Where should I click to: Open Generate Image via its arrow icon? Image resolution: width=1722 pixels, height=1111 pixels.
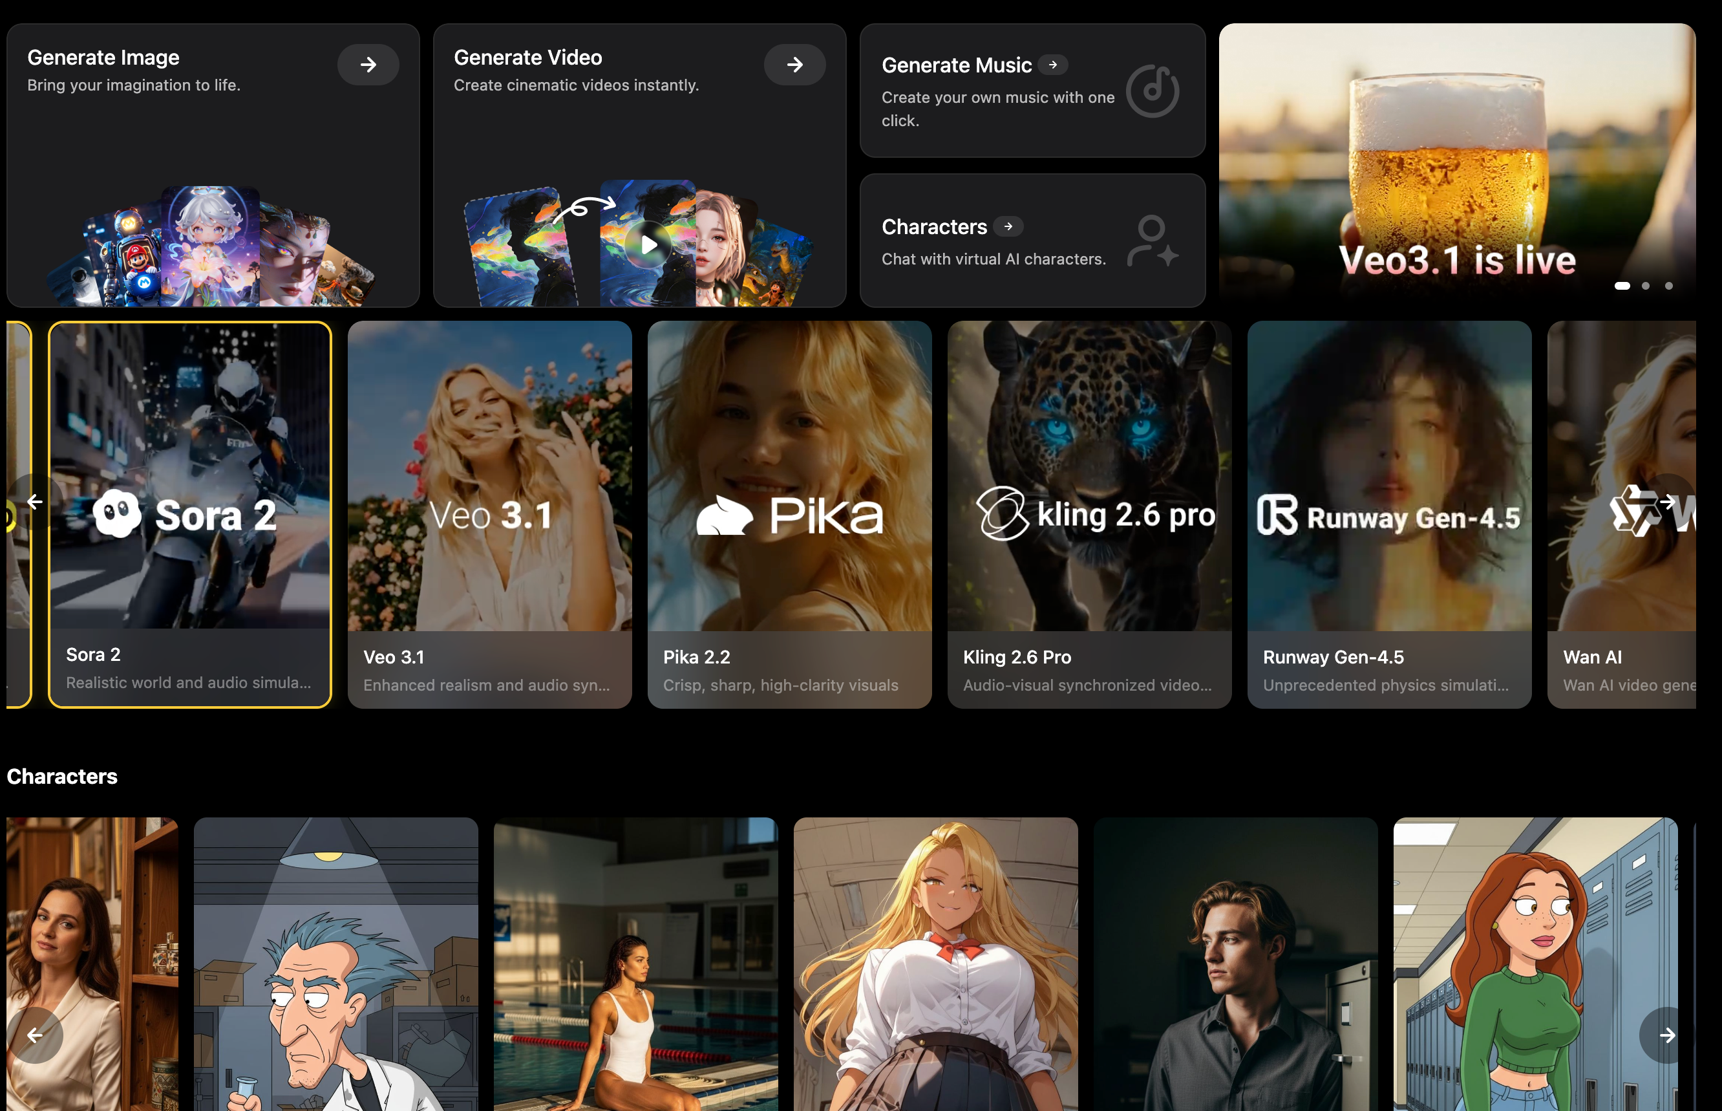pos(368,64)
